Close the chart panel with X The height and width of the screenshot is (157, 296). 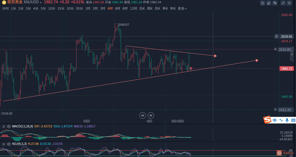[289, 3]
